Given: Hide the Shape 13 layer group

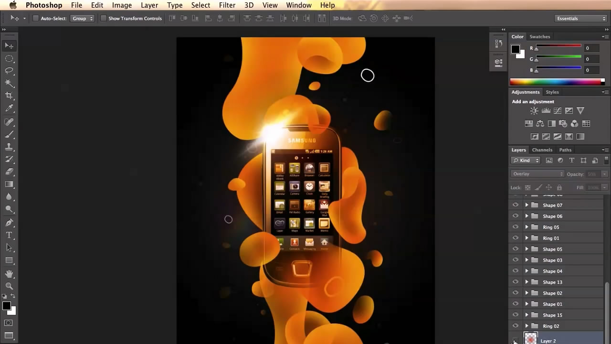Looking at the screenshot, I should 515,282.
